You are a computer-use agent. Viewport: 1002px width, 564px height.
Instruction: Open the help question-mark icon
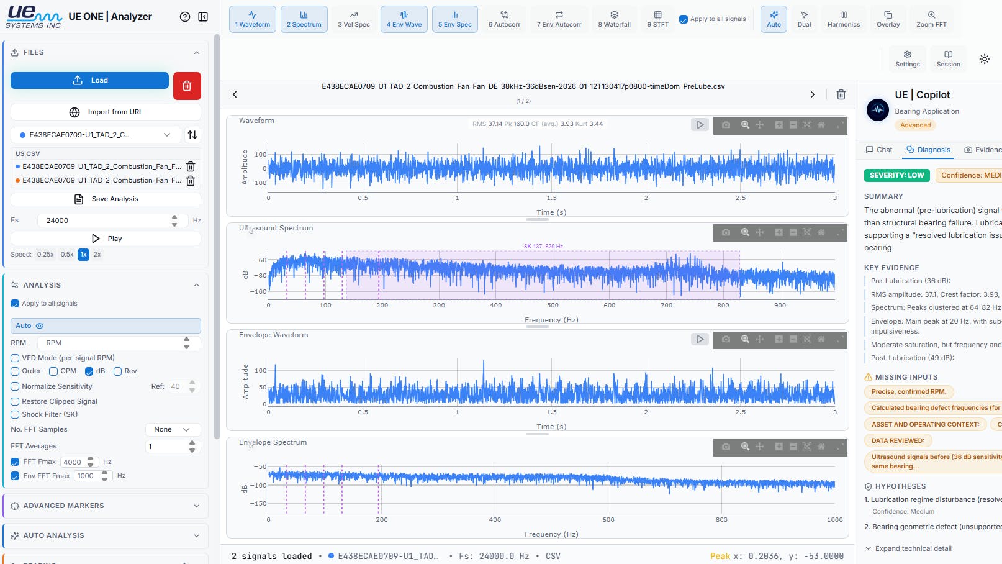(185, 17)
